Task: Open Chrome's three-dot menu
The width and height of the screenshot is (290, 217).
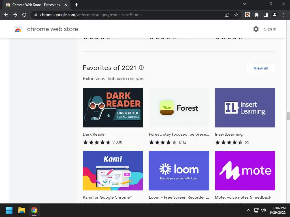Action: click(x=284, y=15)
